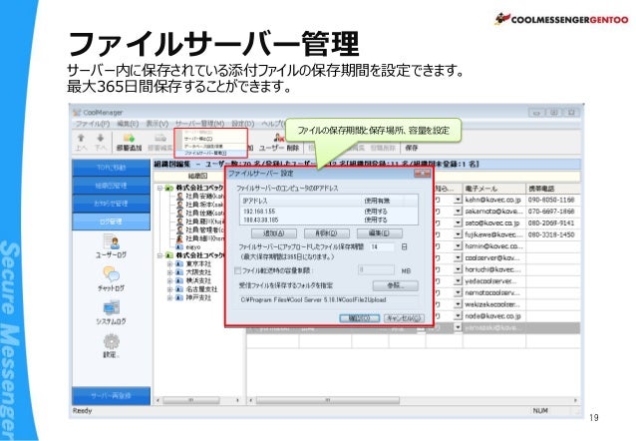Click the 下へ down arrow toolbar icon

101,139
